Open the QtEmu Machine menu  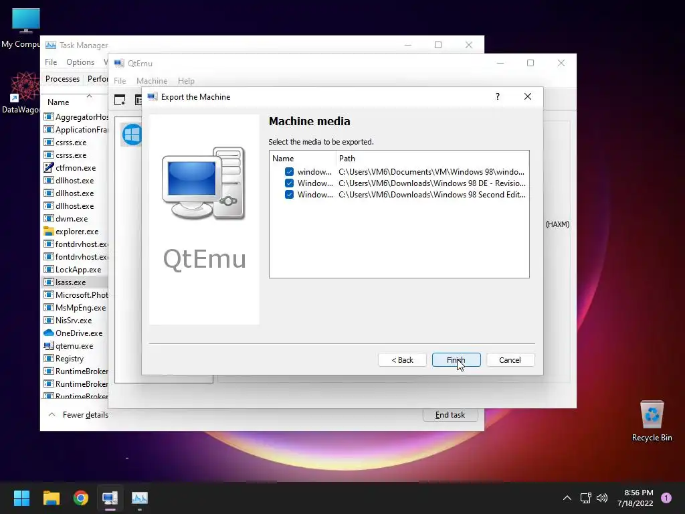click(x=152, y=81)
